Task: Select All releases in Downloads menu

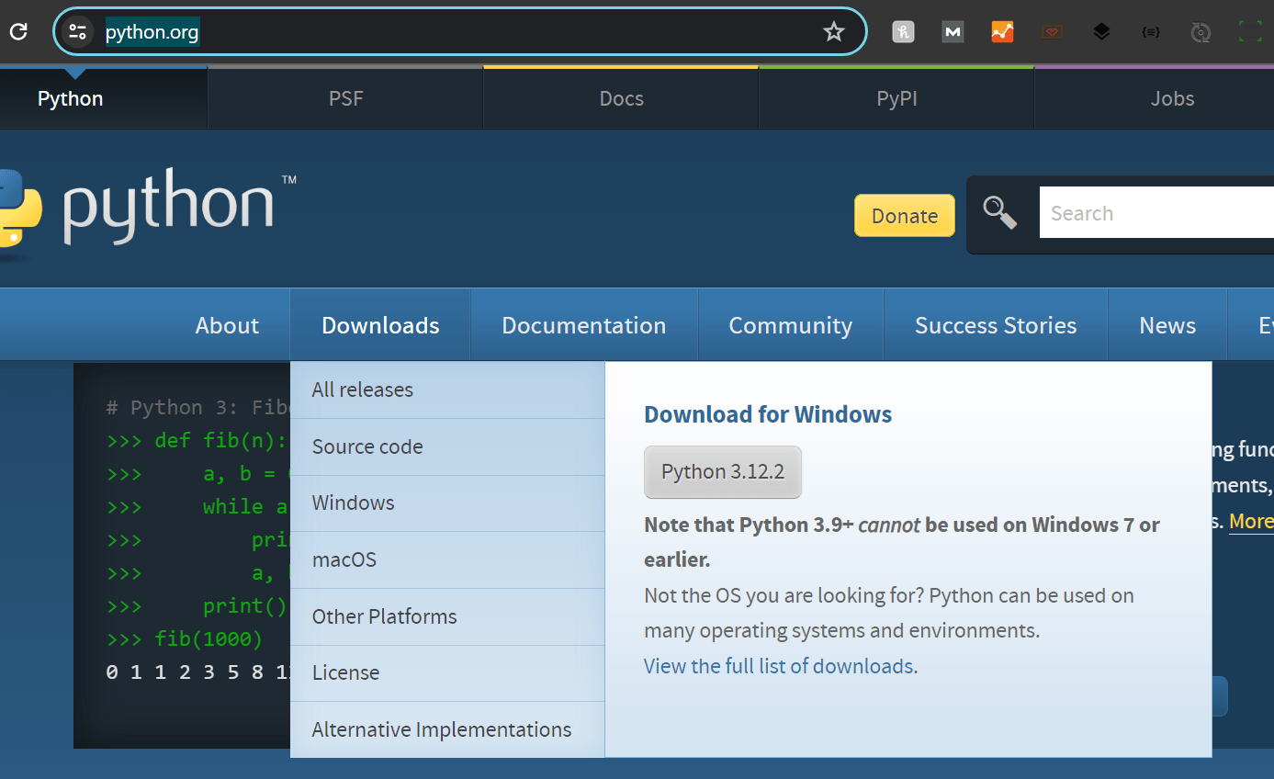Action: coord(447,389)
